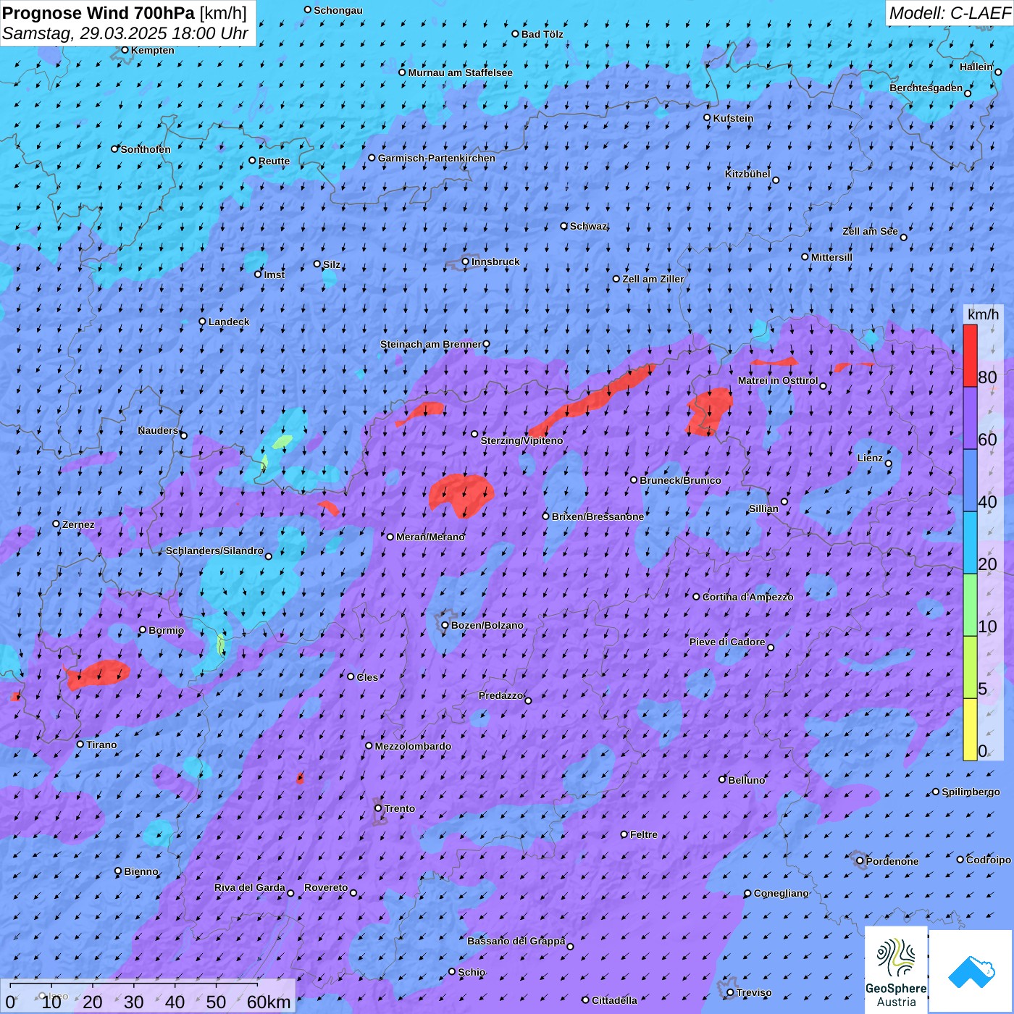1014x1014 pixels.
Task: Select the purple legend color between 60 and 80
Action: pyautogui.click(x=970, y=419)
